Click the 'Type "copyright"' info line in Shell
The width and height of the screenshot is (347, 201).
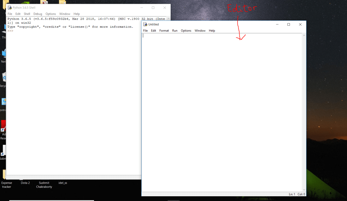(x=70, y=27)
